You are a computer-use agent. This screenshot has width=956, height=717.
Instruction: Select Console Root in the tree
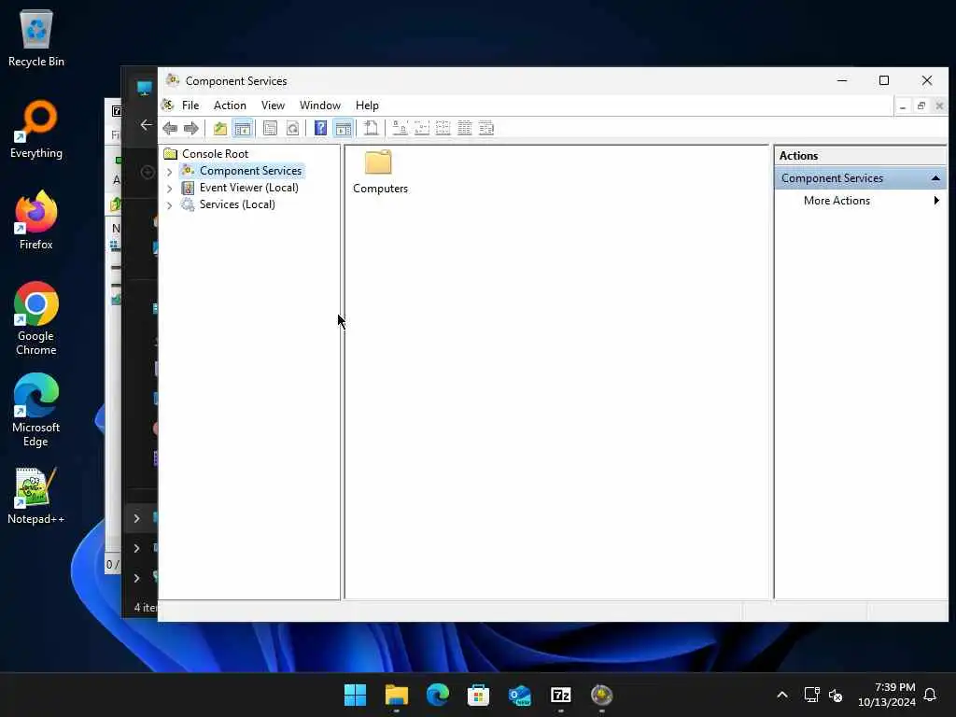click(x=216, y=154)
